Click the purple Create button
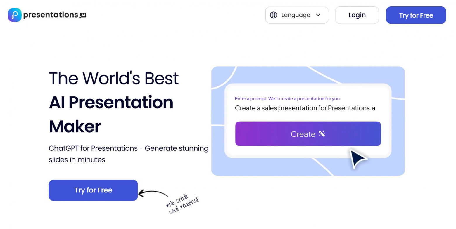Viewport: 456px width, 229px height. (308, 134)
